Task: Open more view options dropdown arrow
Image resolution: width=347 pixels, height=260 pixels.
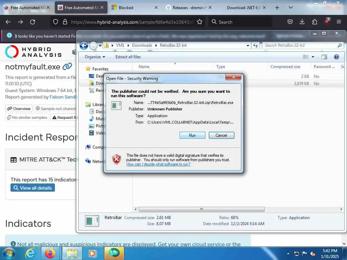Action: [313, 57]
